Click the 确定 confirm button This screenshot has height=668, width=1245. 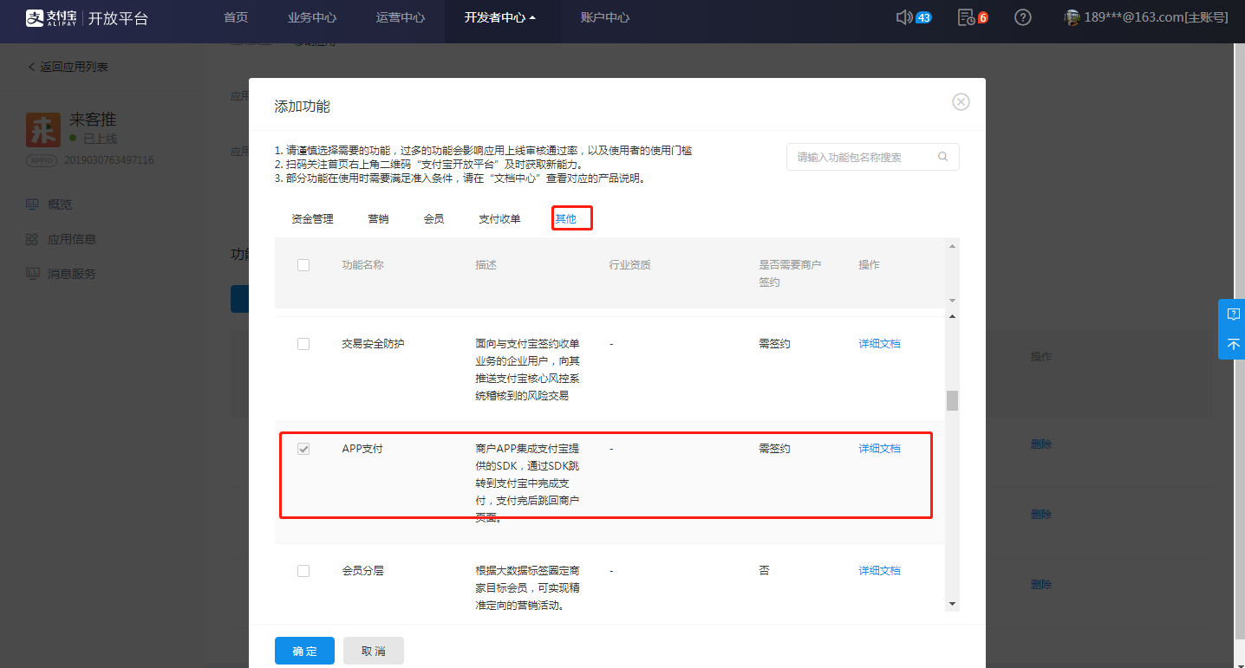pyautogui.click(x=304, y=651)
